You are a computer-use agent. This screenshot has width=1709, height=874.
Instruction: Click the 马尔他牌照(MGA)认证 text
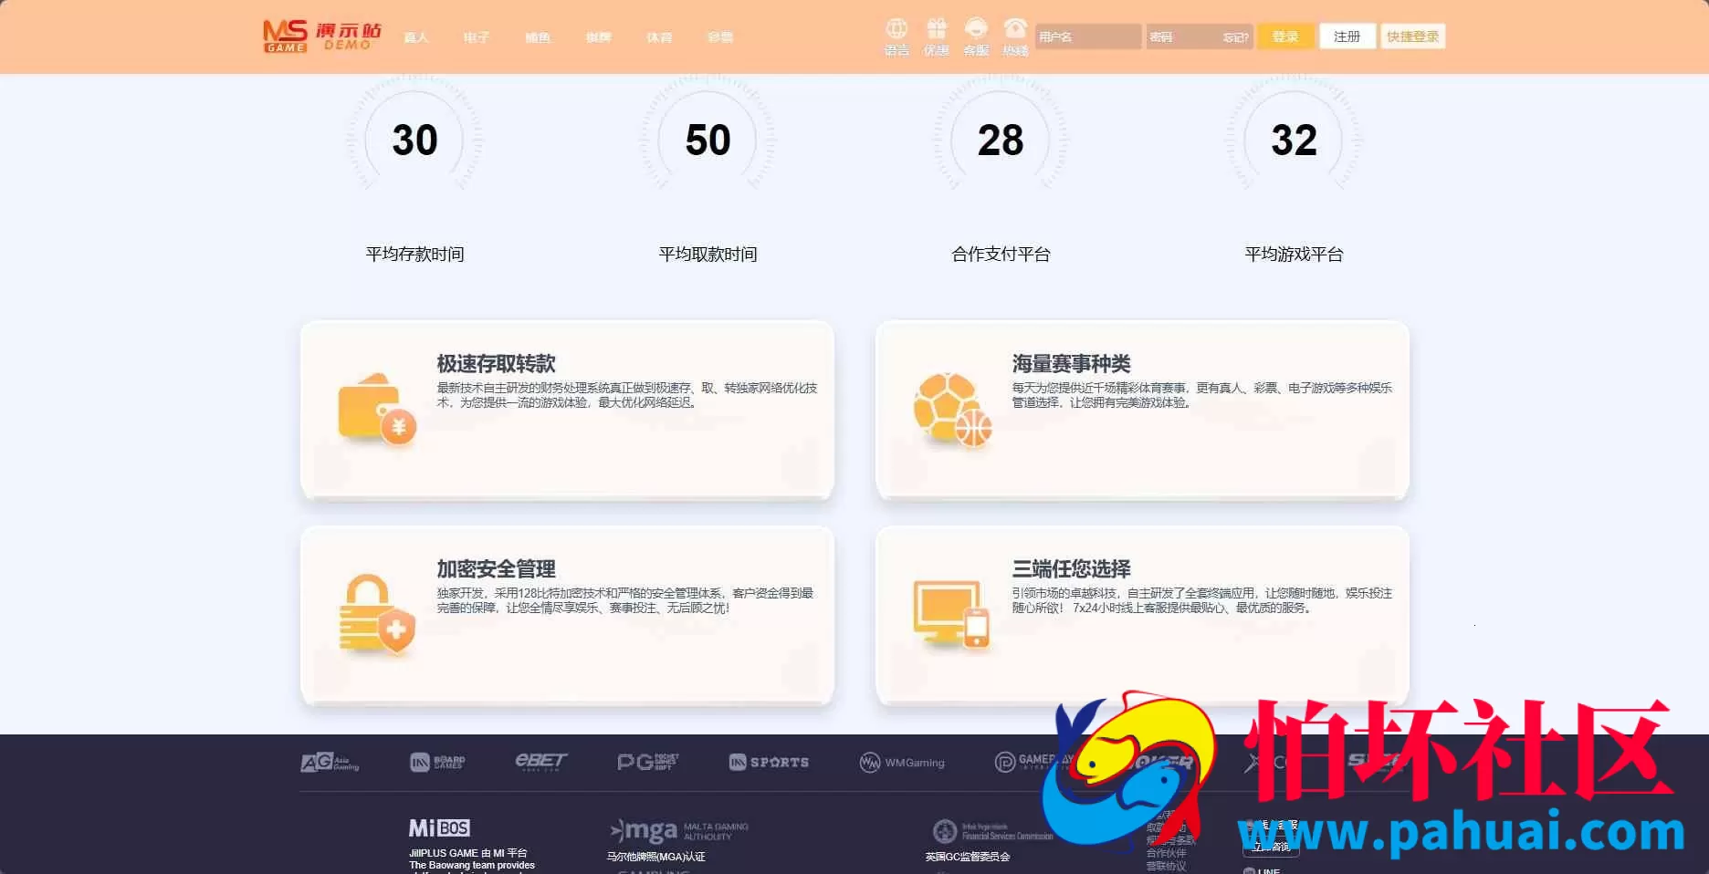click(655, 857)
